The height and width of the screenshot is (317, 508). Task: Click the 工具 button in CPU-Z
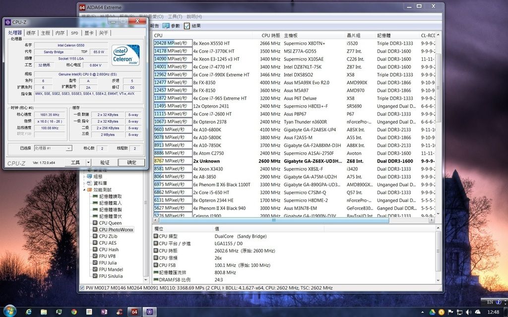(75, 162)
